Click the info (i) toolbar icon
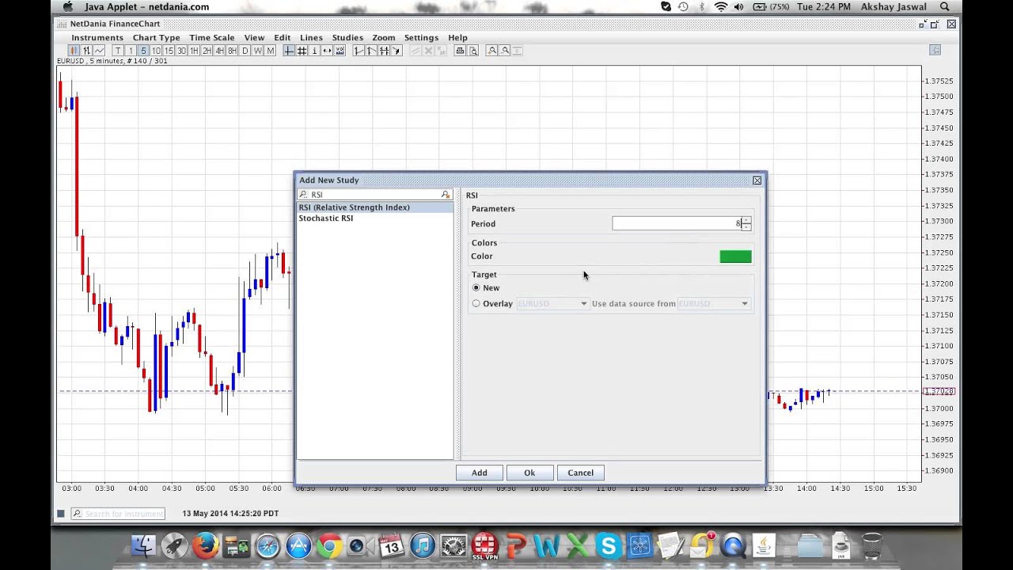 [x=314, y=51]
